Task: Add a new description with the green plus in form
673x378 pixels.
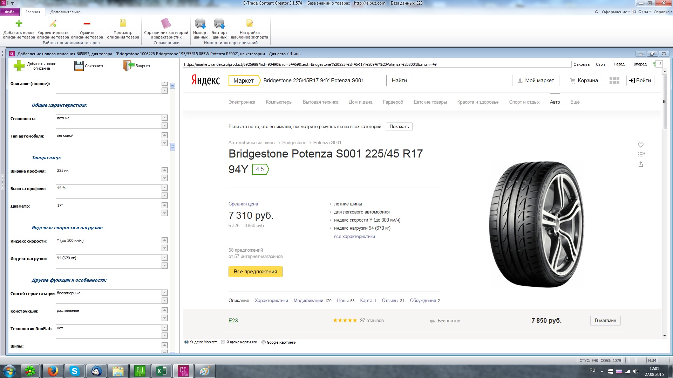Action: pyautogui.click(x=19, y=66)
